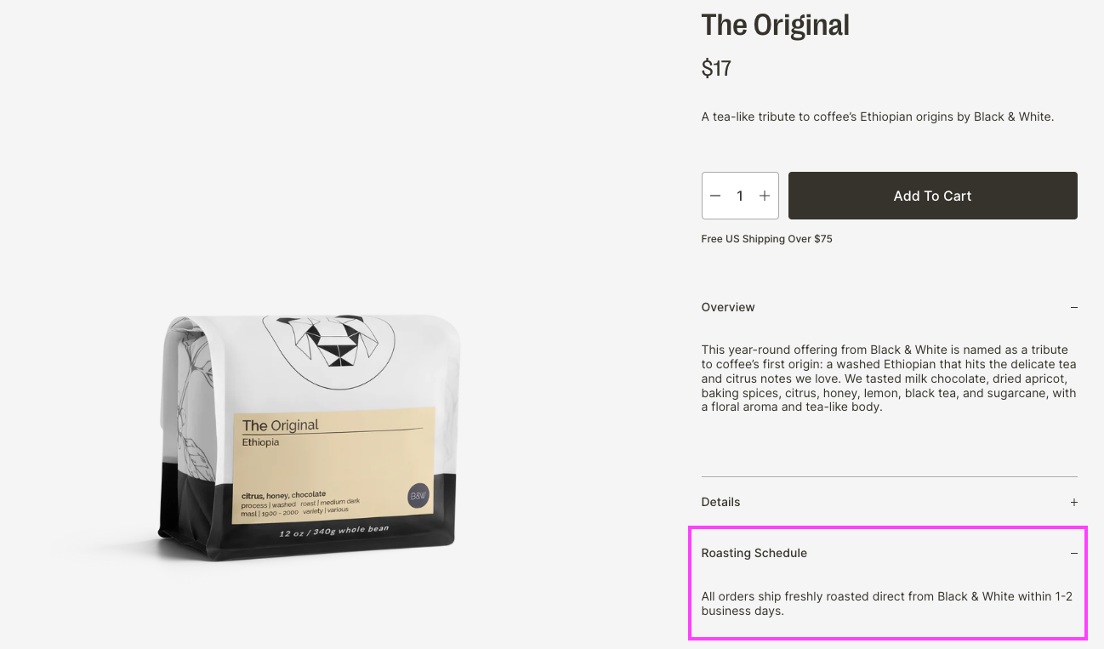Image resolution: width=1104 pixels, height=649 pixels.
Task: Select The Original product title
Action: click(775, 25)
